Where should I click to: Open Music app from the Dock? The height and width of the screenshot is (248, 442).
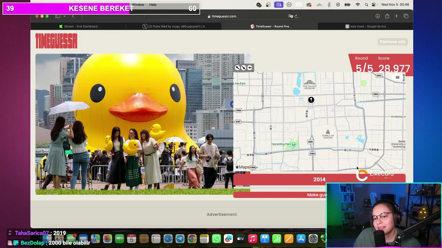click(253, 238)
